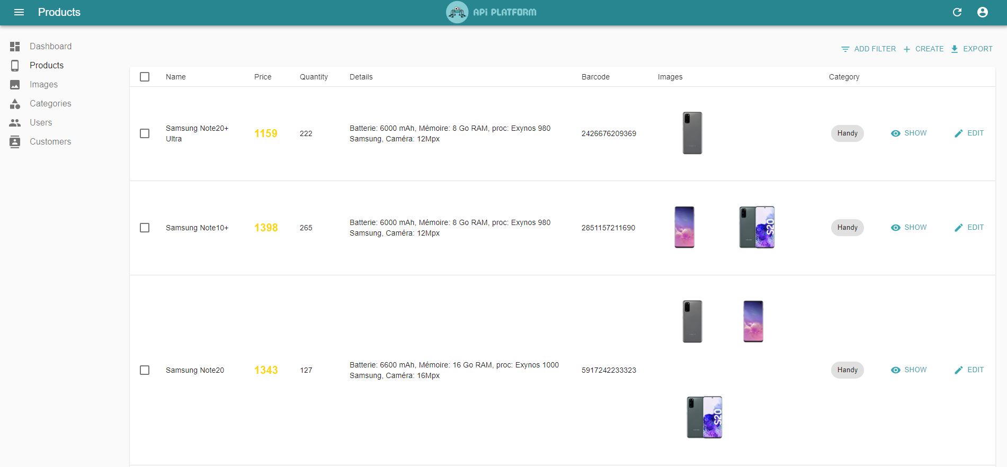This screenshot has height=467, width=1007.
Task: Click EDIT for Samsung Note20
Action: click(x=969, y=370)
